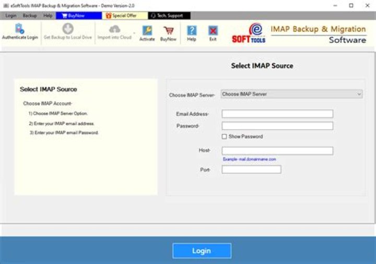The width and height of the screenshot is (376, 264).
Task: Click the BuyNow shopping cart toolbar icon
Action: click(x=168, y=30)
